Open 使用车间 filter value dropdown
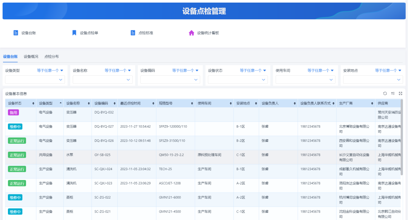Image resolution: width=408 pixels, height=220 pixels. [x=305, y=80]
